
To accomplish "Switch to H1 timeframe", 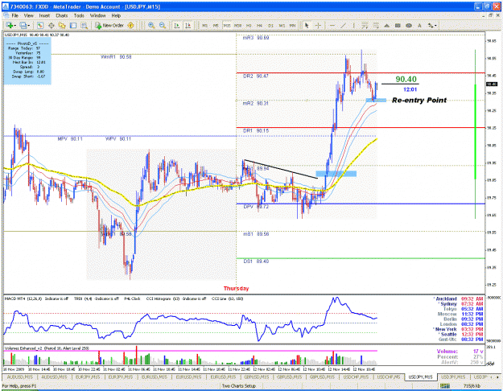I will pyautogui.click(x=249, y=25).
